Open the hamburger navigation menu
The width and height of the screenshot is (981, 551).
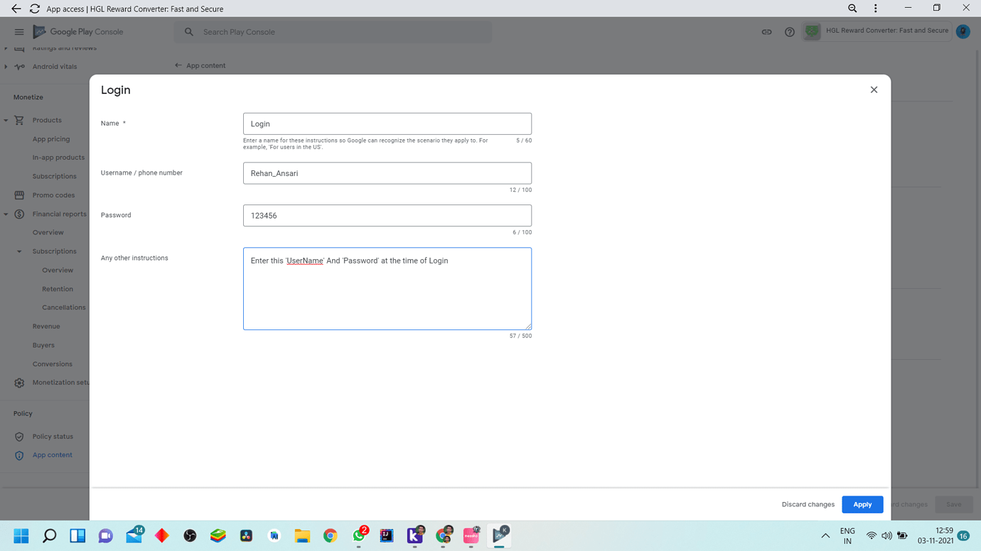click(x=19, y=32)
